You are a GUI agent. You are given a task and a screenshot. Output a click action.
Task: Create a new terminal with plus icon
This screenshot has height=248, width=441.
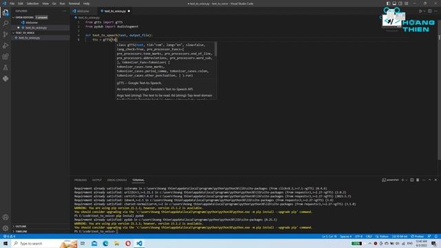tap(402, 180)
